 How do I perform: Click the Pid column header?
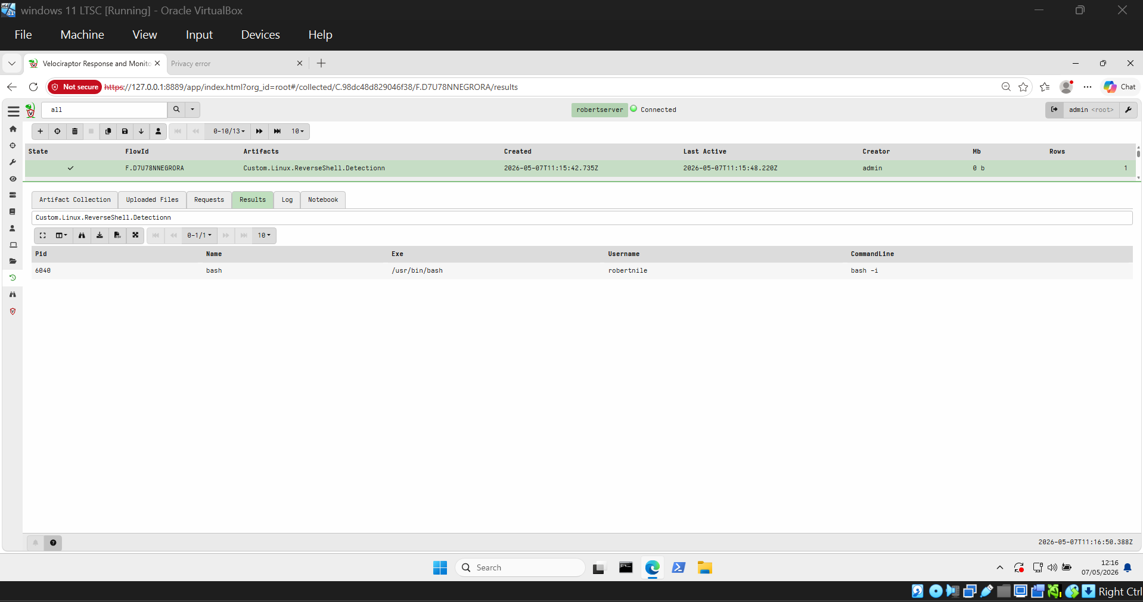(41, 254)
